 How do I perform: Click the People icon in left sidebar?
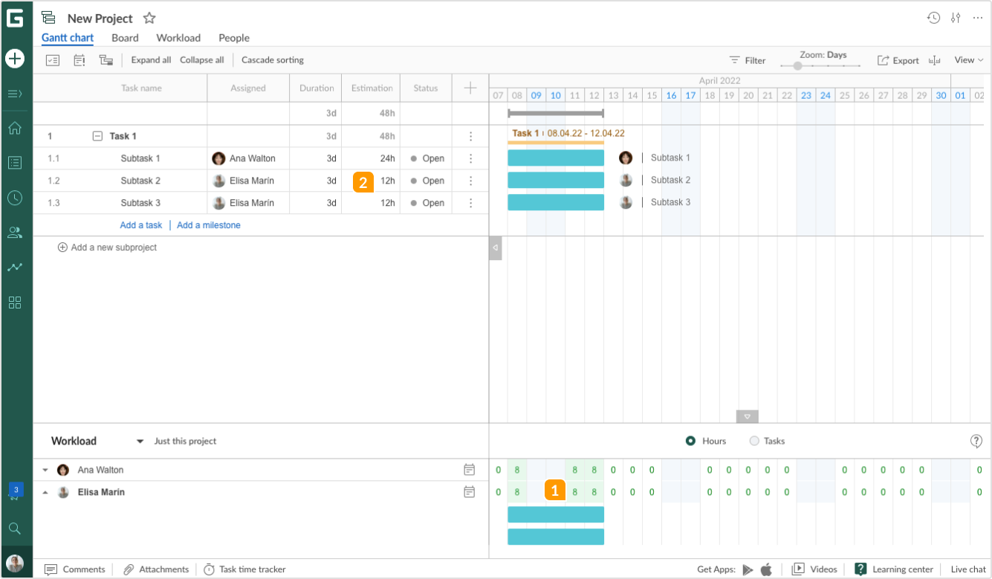(15, 232)
